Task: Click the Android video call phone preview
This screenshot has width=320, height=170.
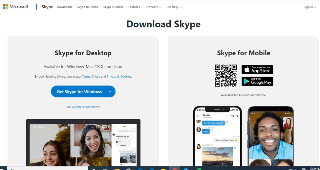Action: [271, 136]
